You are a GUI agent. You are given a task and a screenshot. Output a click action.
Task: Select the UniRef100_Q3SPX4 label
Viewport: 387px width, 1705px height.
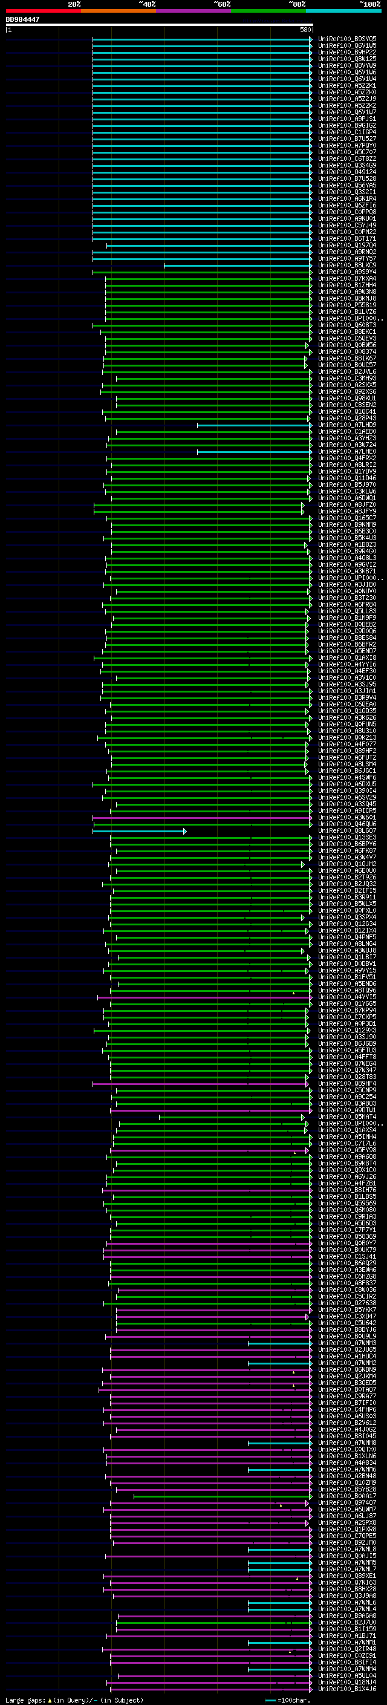(x=347, y=918)
